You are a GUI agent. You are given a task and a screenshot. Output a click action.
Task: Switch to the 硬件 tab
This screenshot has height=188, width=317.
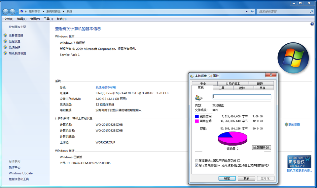242,88
